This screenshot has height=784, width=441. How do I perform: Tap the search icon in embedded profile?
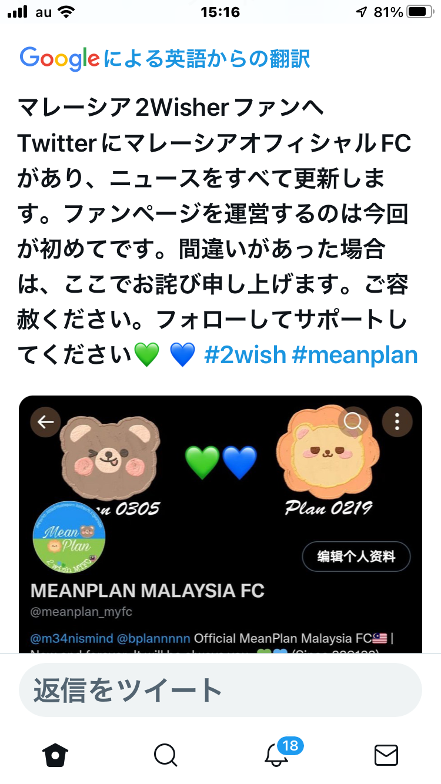(354, 421)
